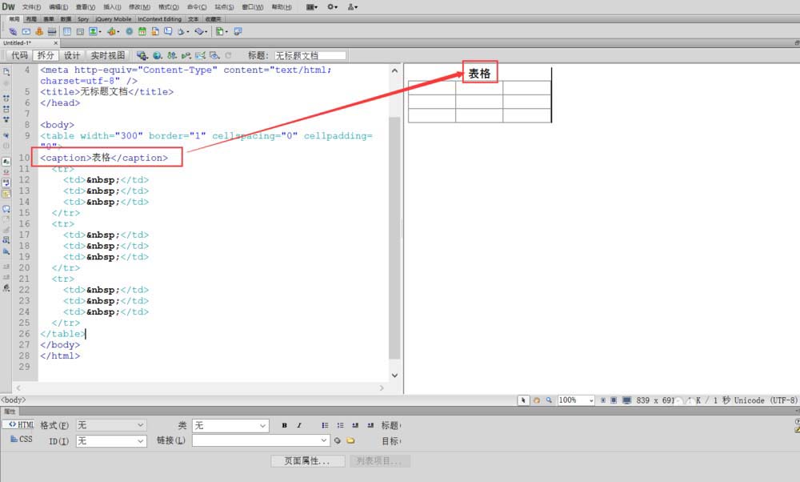Screen dimensions: 800x482
Task: Click the 页面属性... button
Action: pyautogui.click(x=308, y=461)
